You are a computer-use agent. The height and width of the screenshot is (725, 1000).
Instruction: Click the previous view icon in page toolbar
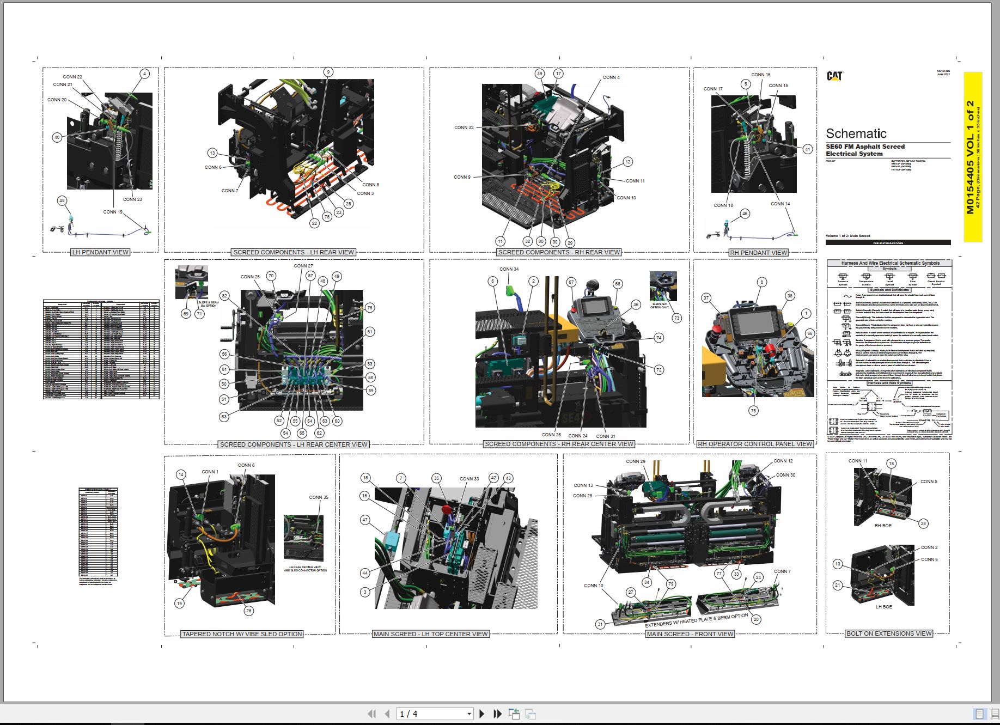[x=514, y=714]
